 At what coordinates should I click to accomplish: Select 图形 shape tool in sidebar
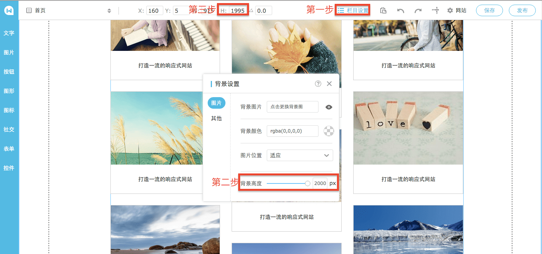9,91
